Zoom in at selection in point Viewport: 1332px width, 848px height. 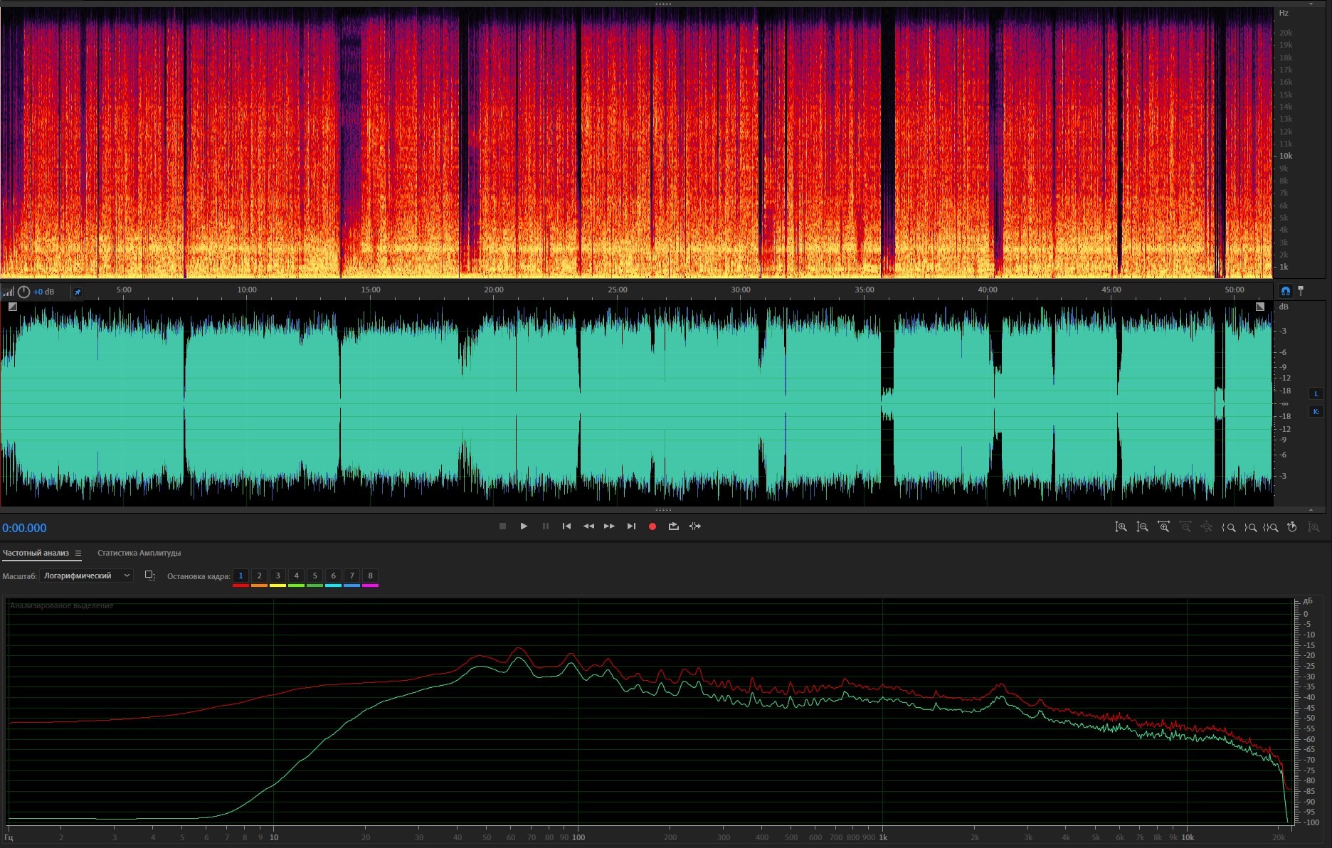click(1229, 527)
